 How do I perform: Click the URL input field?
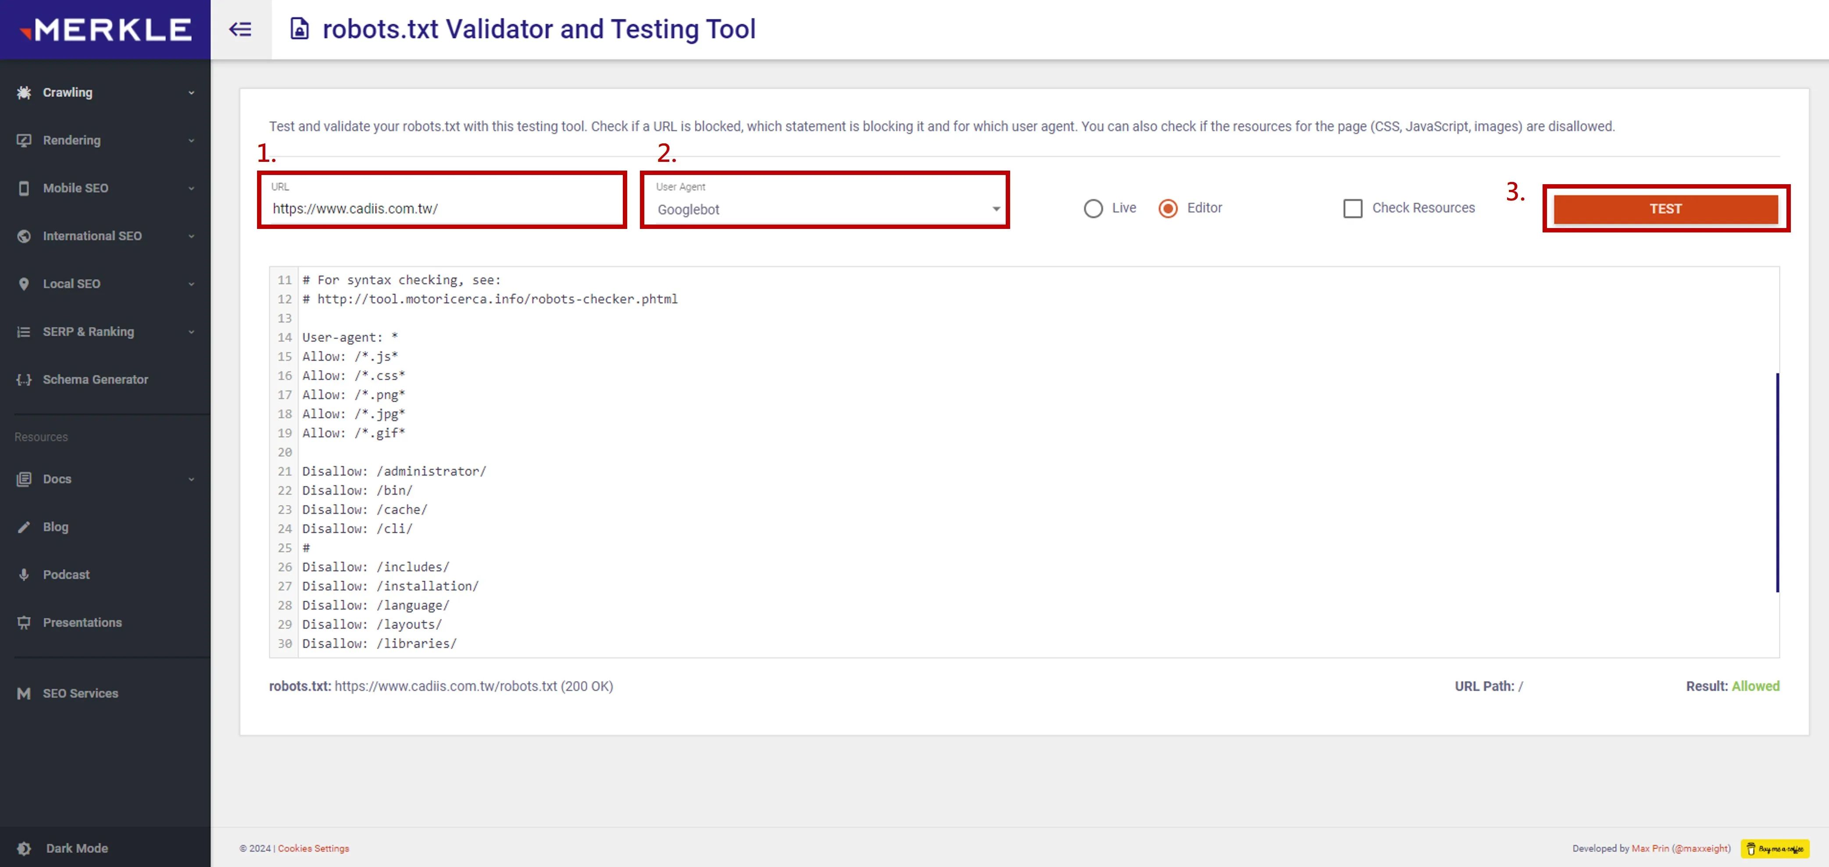point(442,208)
